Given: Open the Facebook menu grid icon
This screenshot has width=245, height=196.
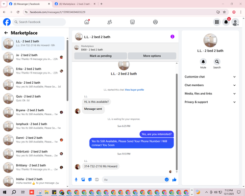Looking at the screenshot, I should pos(217,22).
